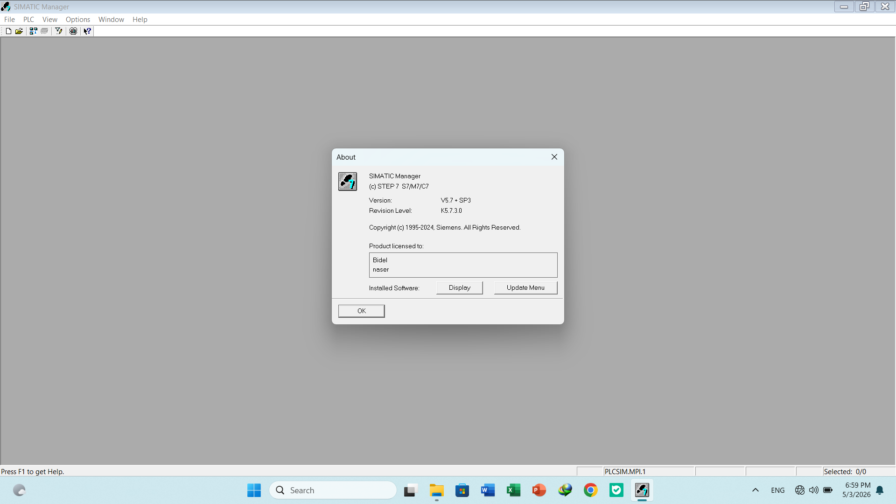The image size is (896, 504).
Task: Launch PowerPoint from the taskbar
Action: tap(539, 490)
